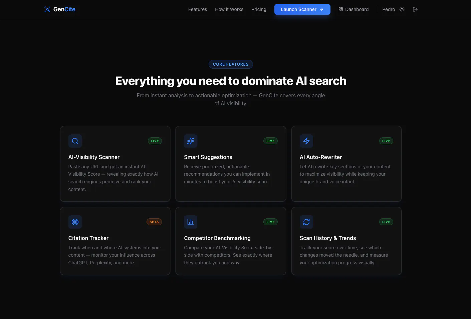Click the description Let AI rewrite key sections

(x=345, y=174)
